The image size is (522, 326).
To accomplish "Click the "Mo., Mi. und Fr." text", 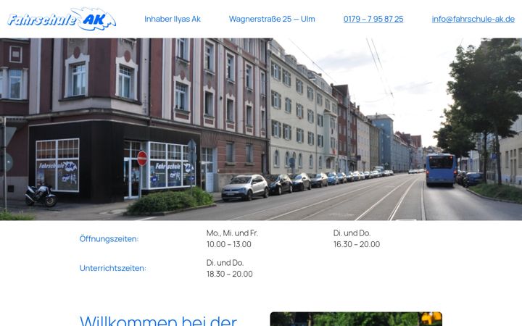I will [232, 233].
